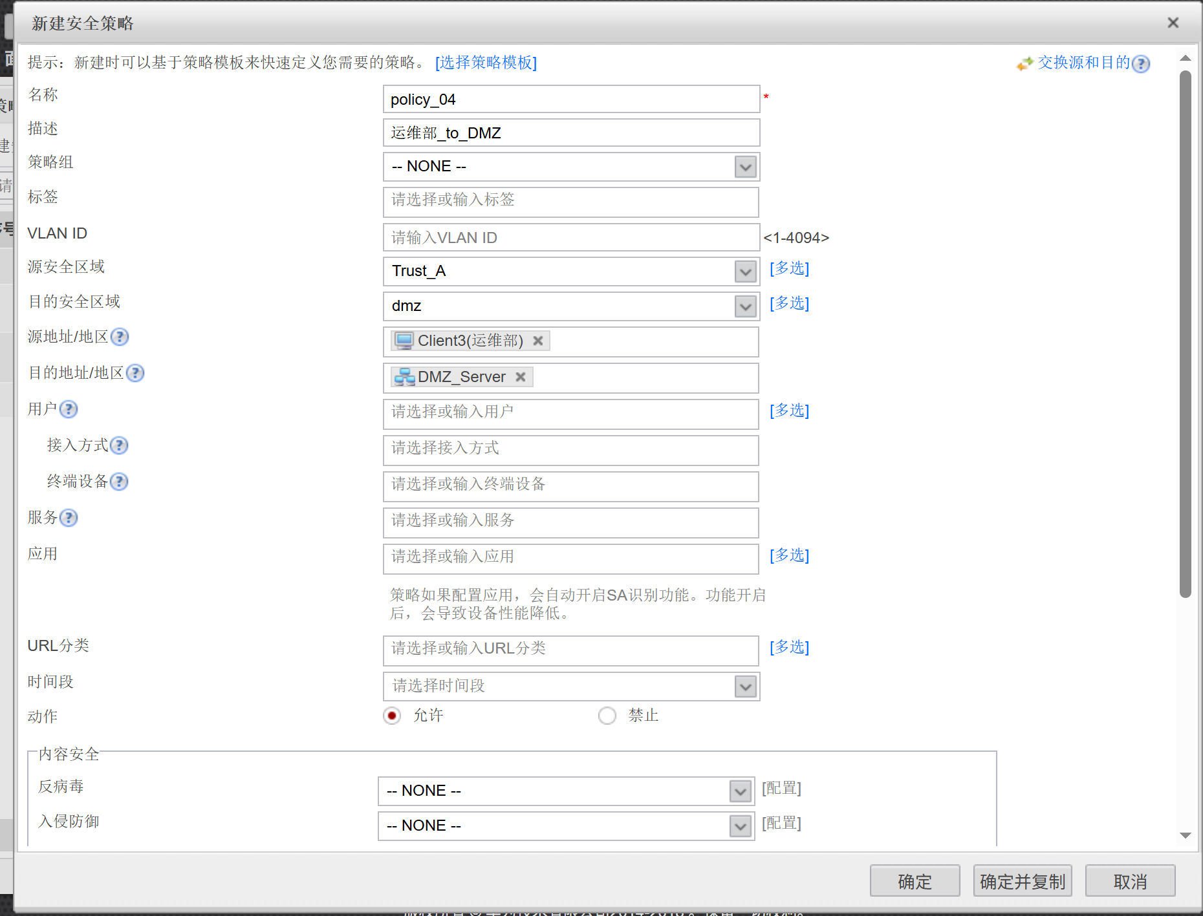Click the URL分类 input field
Image resolution: width=1203 pixels, height=916 pixels.
click(571, 651)
